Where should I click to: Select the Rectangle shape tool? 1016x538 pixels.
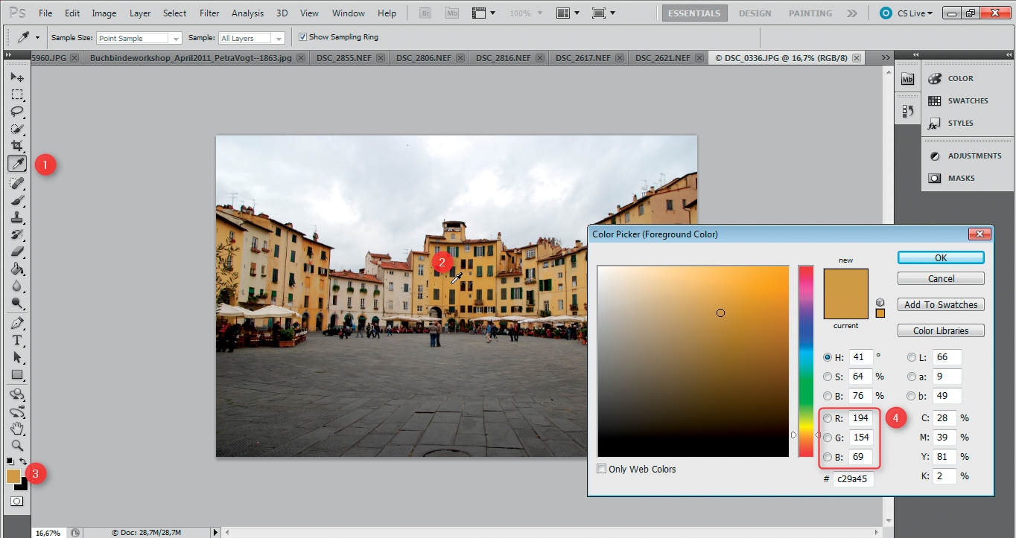17,374
